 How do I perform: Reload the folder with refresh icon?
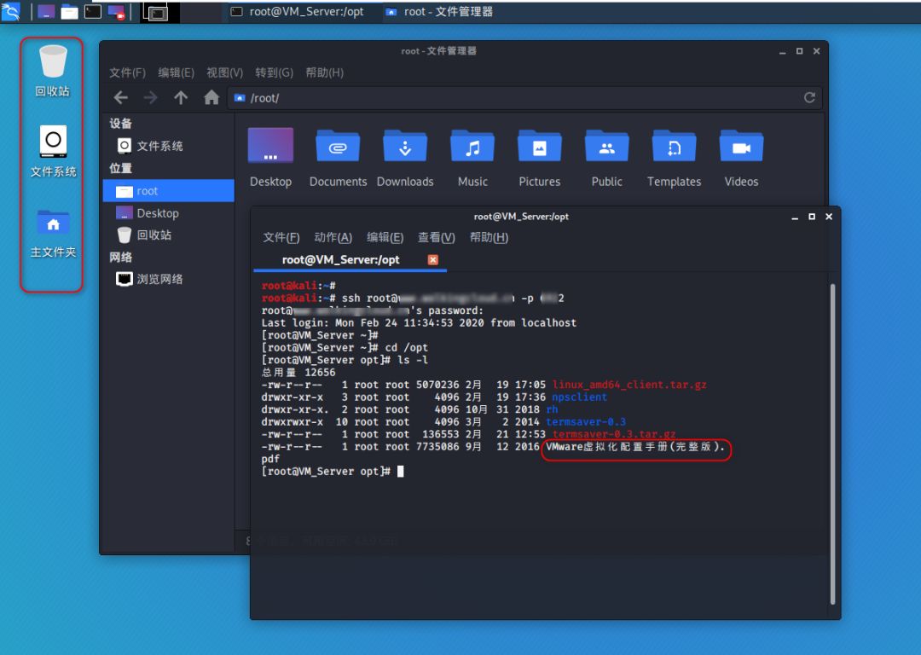click(809, 97)
